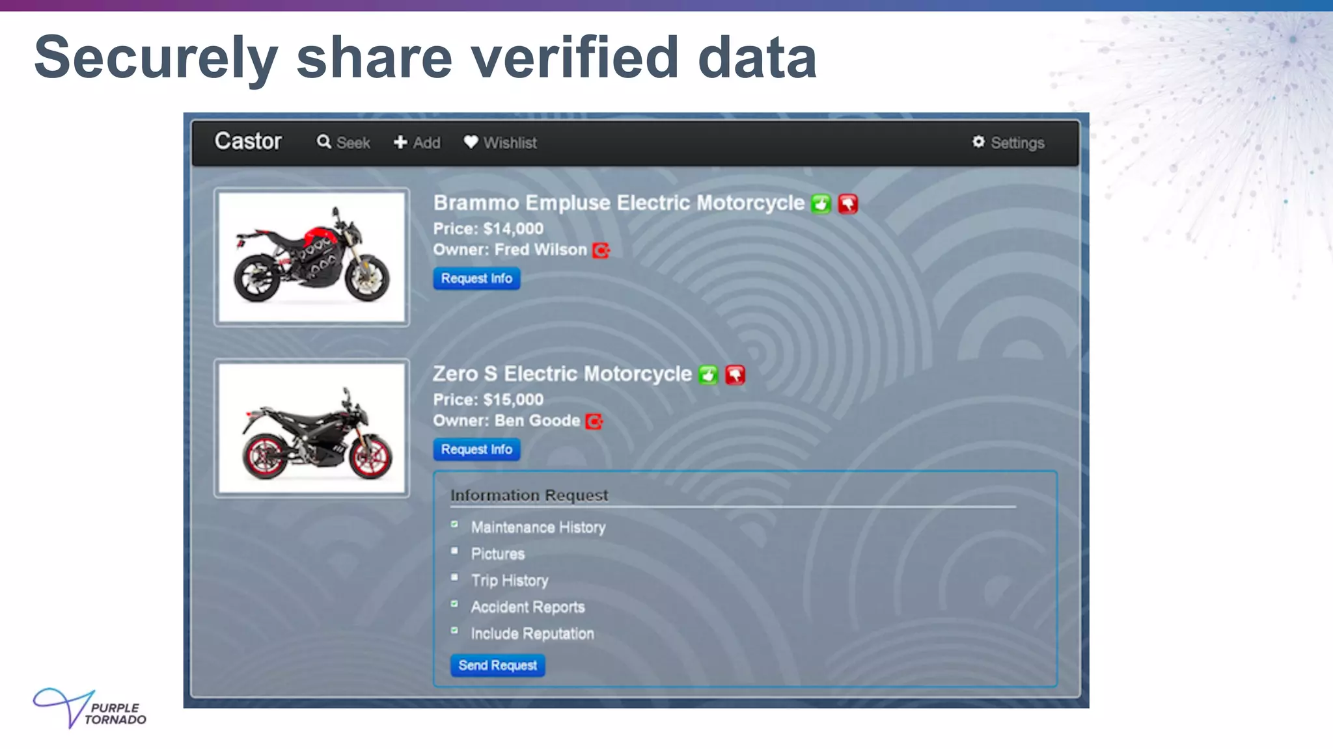The width and height of the screenshot is (1333, 749).
Task: Click the Maintenance History label
Action: [x=538, y=527]
